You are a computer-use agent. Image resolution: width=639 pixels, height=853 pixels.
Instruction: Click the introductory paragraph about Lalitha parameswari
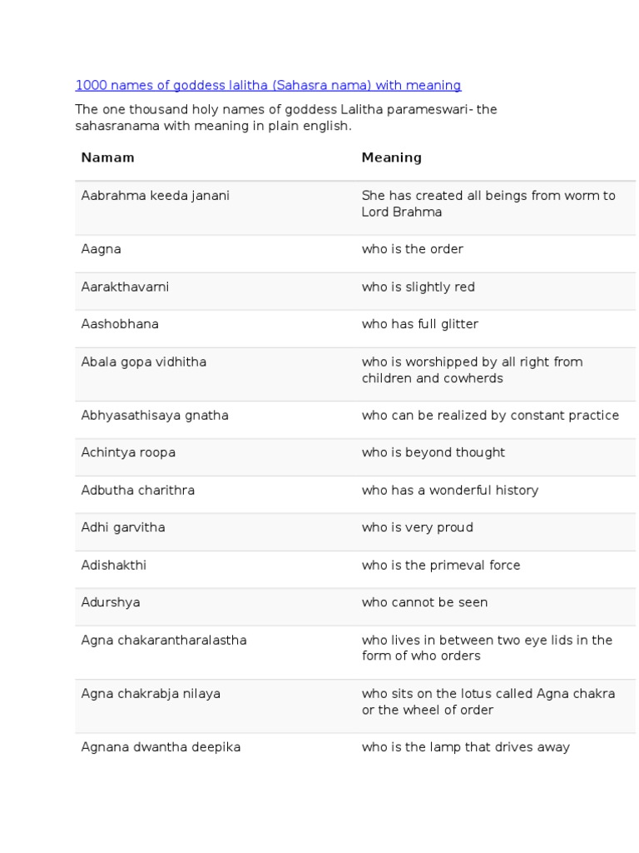tap(286, 117)
